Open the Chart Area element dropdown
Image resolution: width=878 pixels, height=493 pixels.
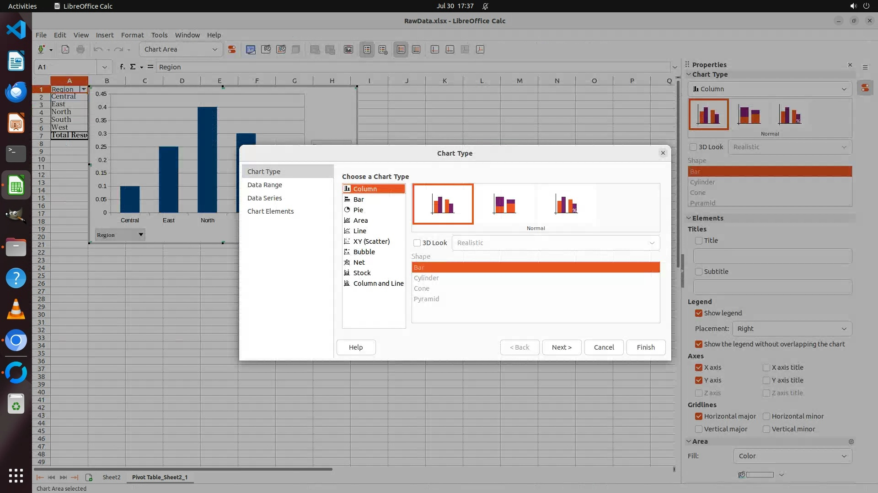pyautogui.click(x=214, y=49)
